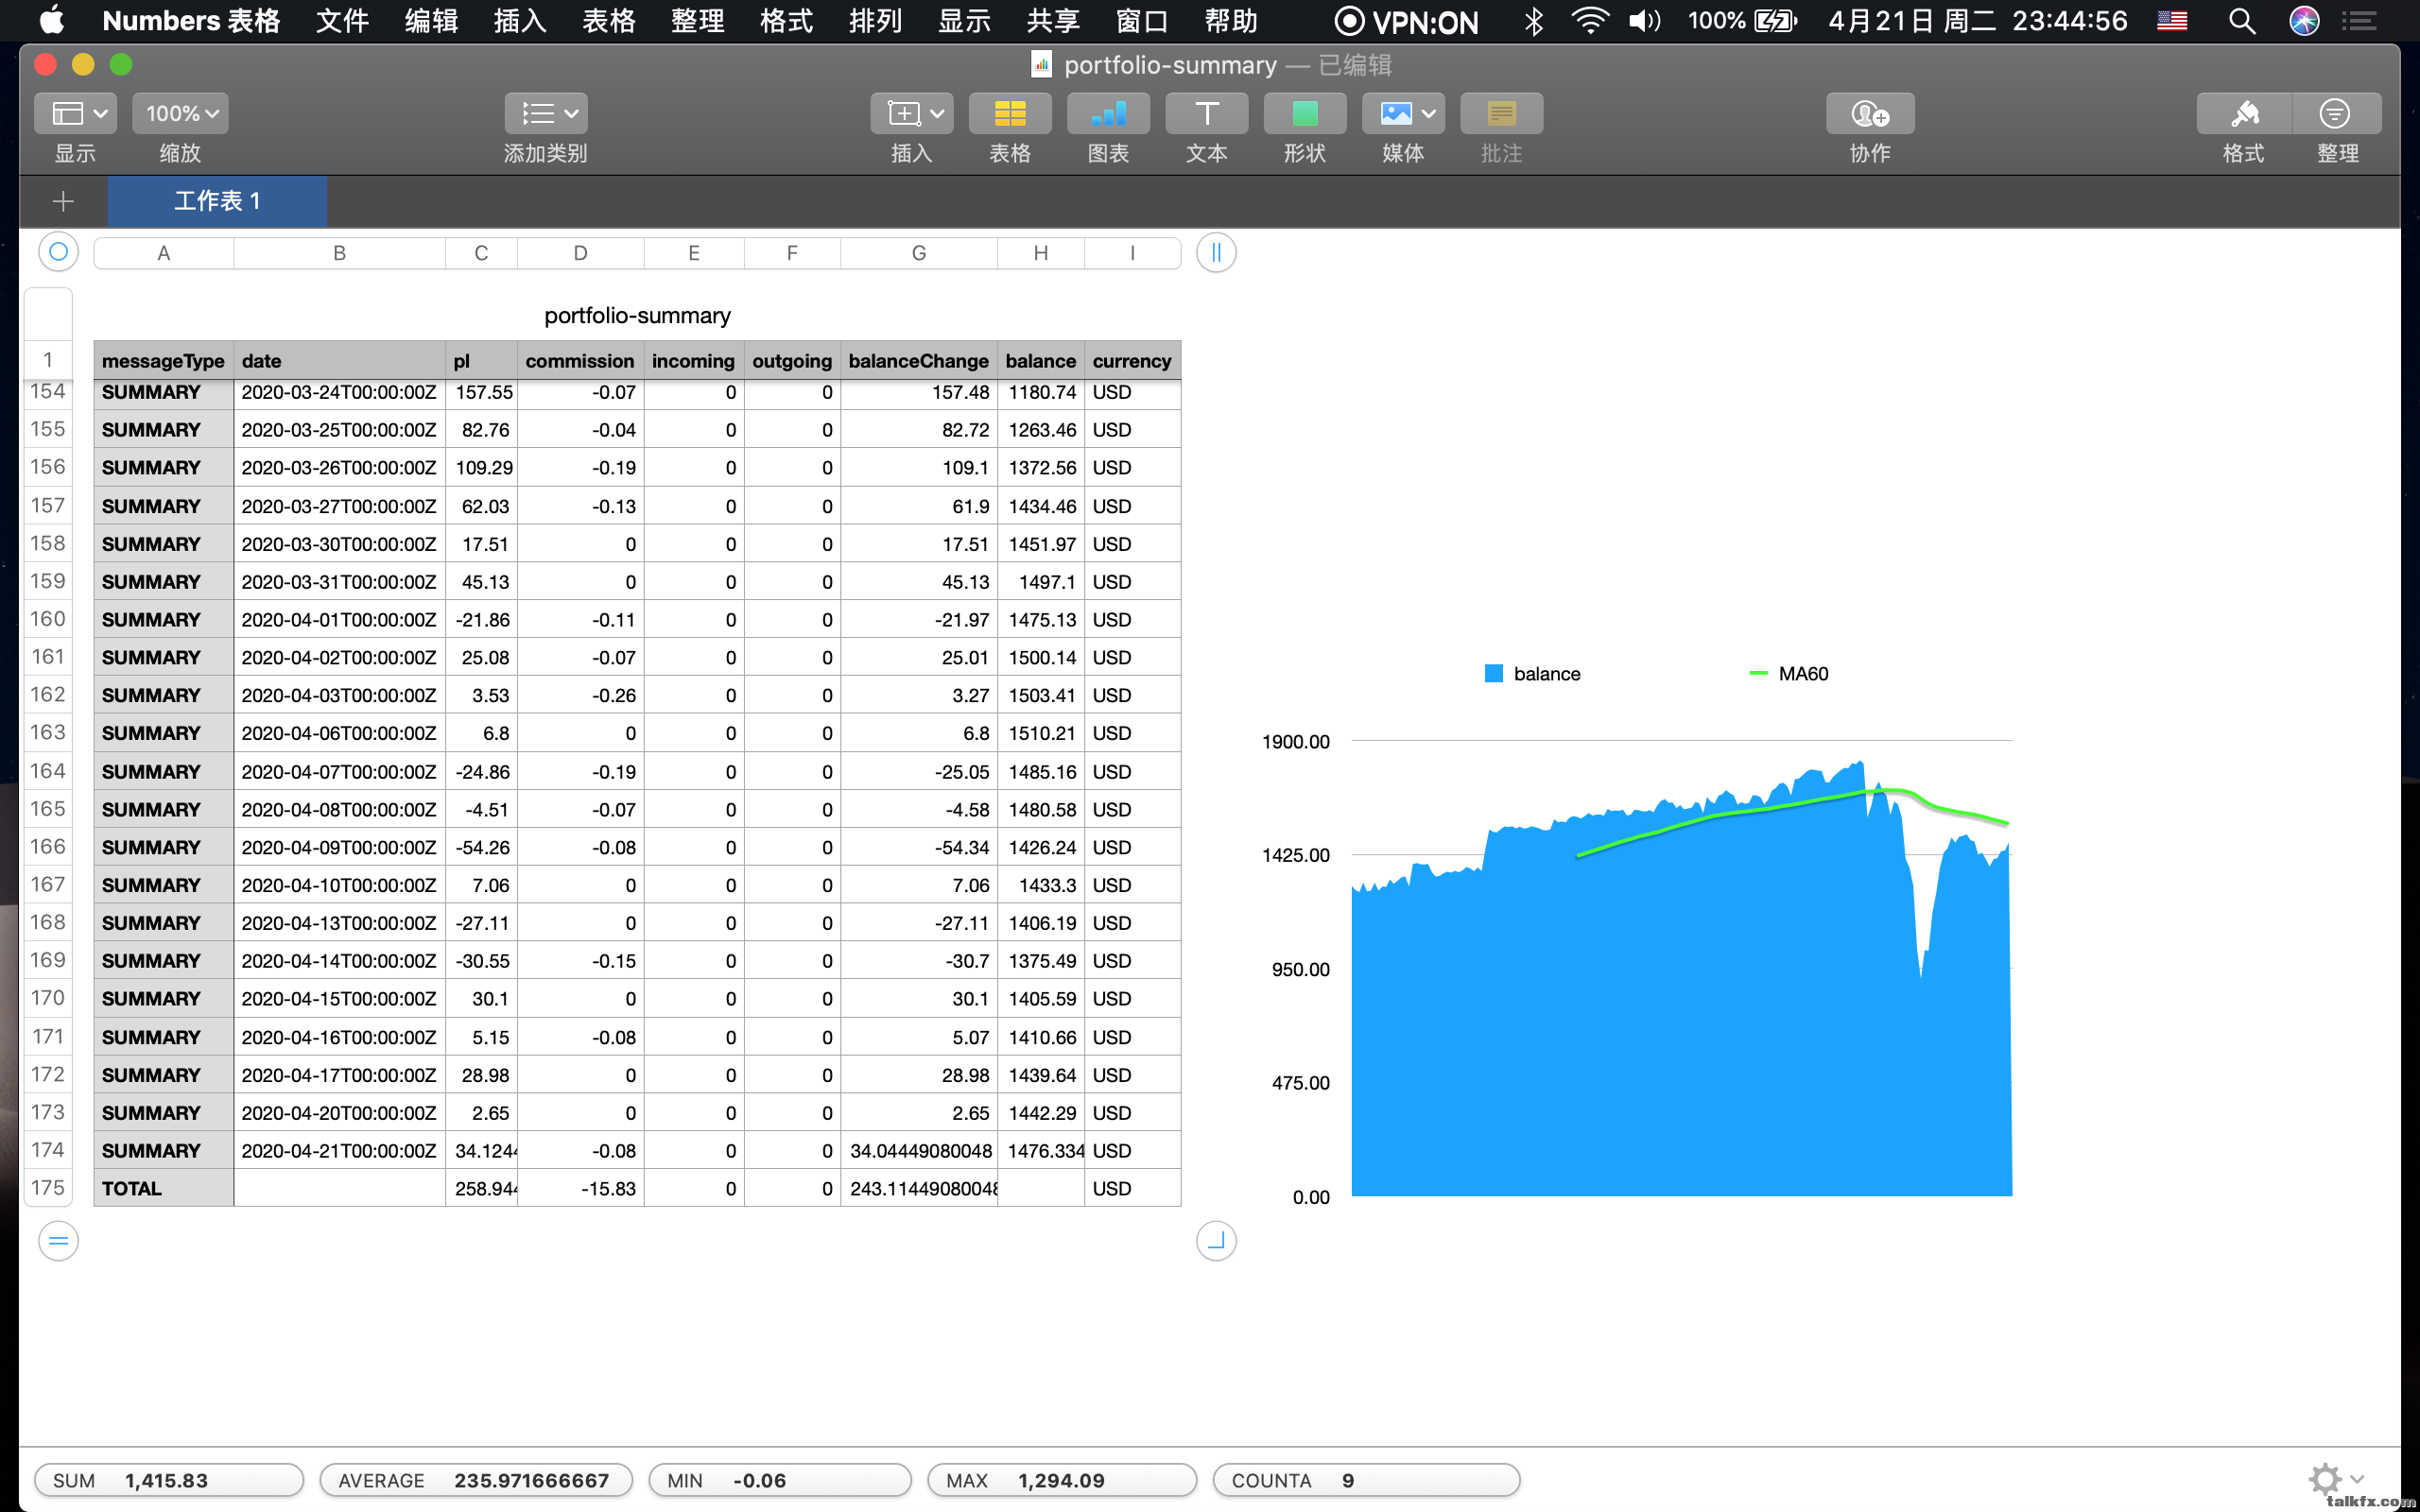Click the portfolio-summary table title

(x=637, y=315)
